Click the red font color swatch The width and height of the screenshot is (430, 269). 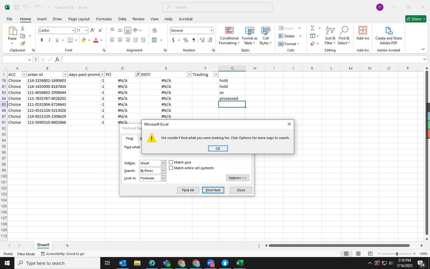pyautogui.click(x=96, y=40)
